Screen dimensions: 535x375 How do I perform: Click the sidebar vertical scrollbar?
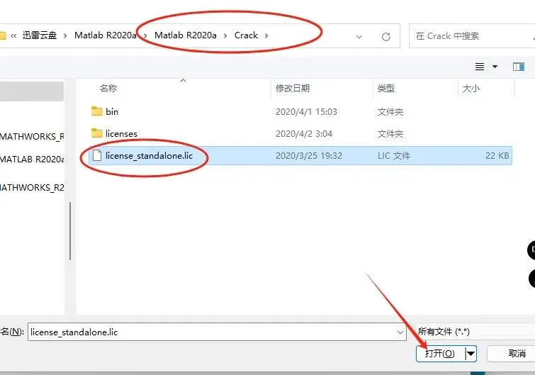coord(70,231)
